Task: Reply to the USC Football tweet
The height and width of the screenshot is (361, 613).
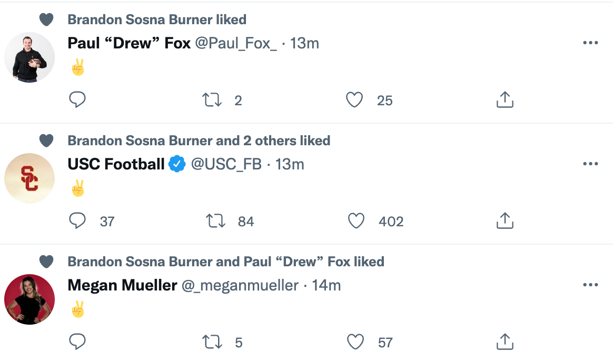Action: point(77,221)
